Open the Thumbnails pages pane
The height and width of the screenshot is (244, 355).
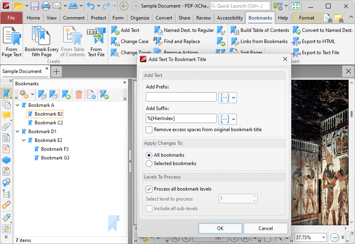point(6,104)
